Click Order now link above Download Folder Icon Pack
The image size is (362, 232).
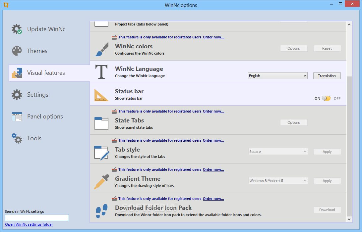[x=213, y=199]
